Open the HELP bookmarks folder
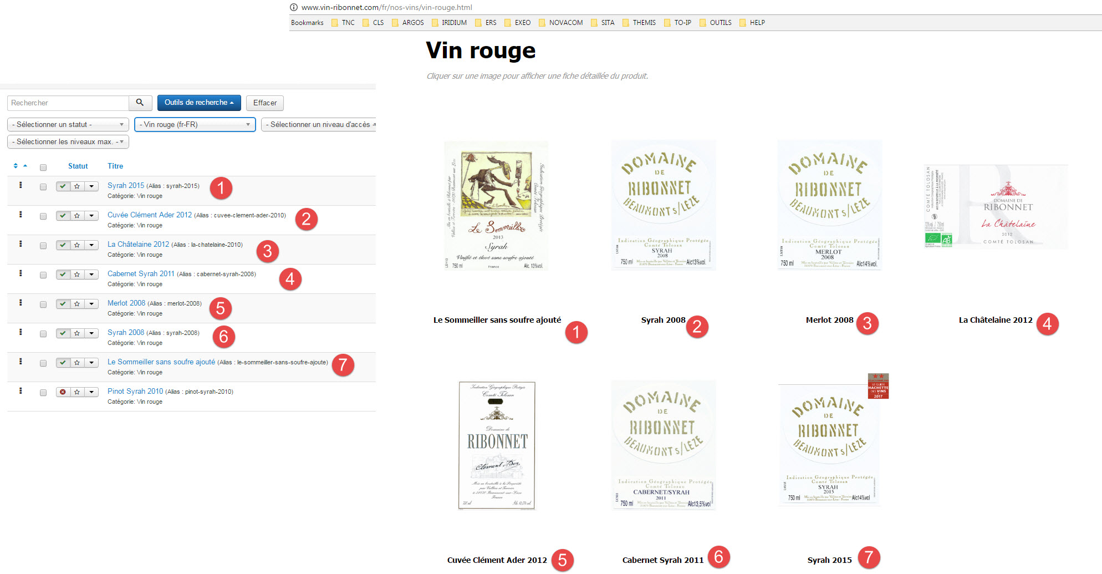The height and width of the screenshot is (574, 1102). click(x=752, y=23)
